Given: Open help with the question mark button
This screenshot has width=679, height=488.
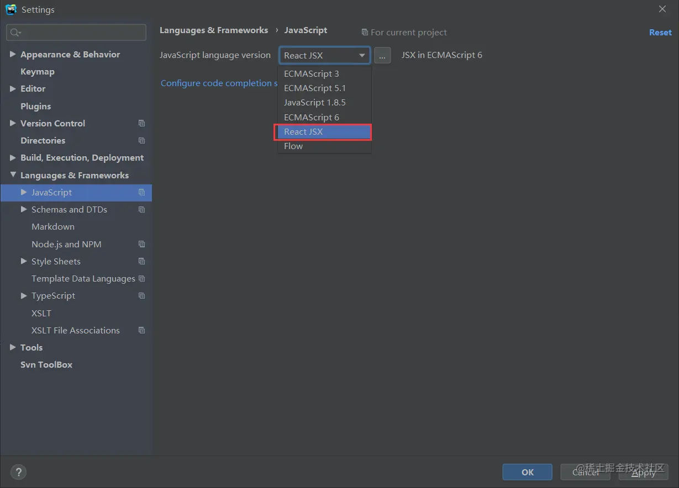Looking at the screenshot, I should point(18,472).
